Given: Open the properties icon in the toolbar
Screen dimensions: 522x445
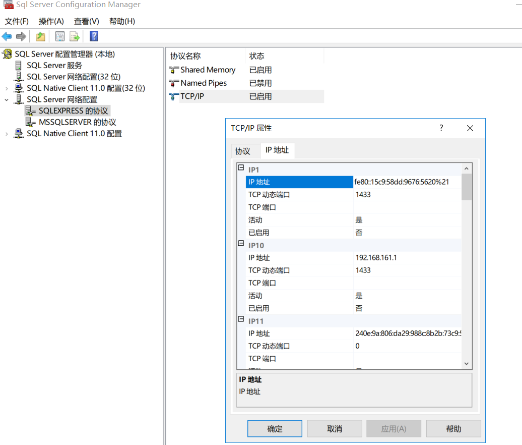Looking at the screenshot, I should click(60, 36).
